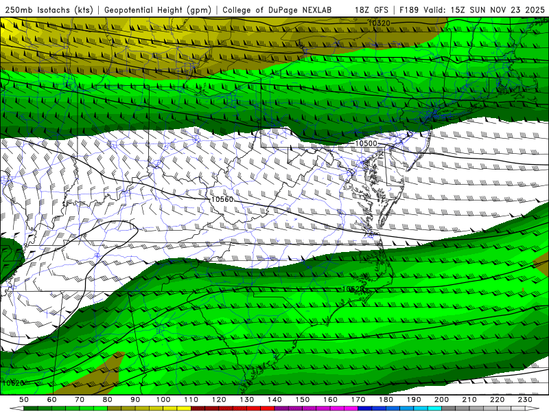Click the 10620 contour label near the coast
This screenshot has width=549, height=412.
click(353, 289)
